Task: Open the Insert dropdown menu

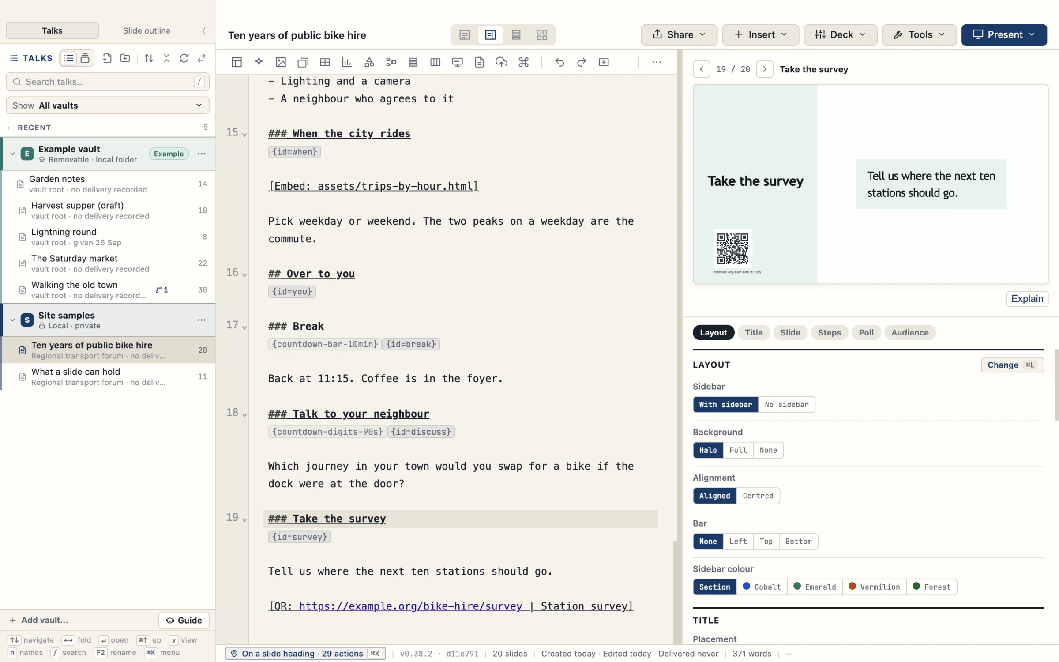Action: point(760,35)
